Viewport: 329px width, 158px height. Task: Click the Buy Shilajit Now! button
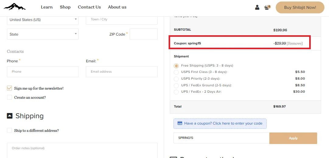(300, 8)
